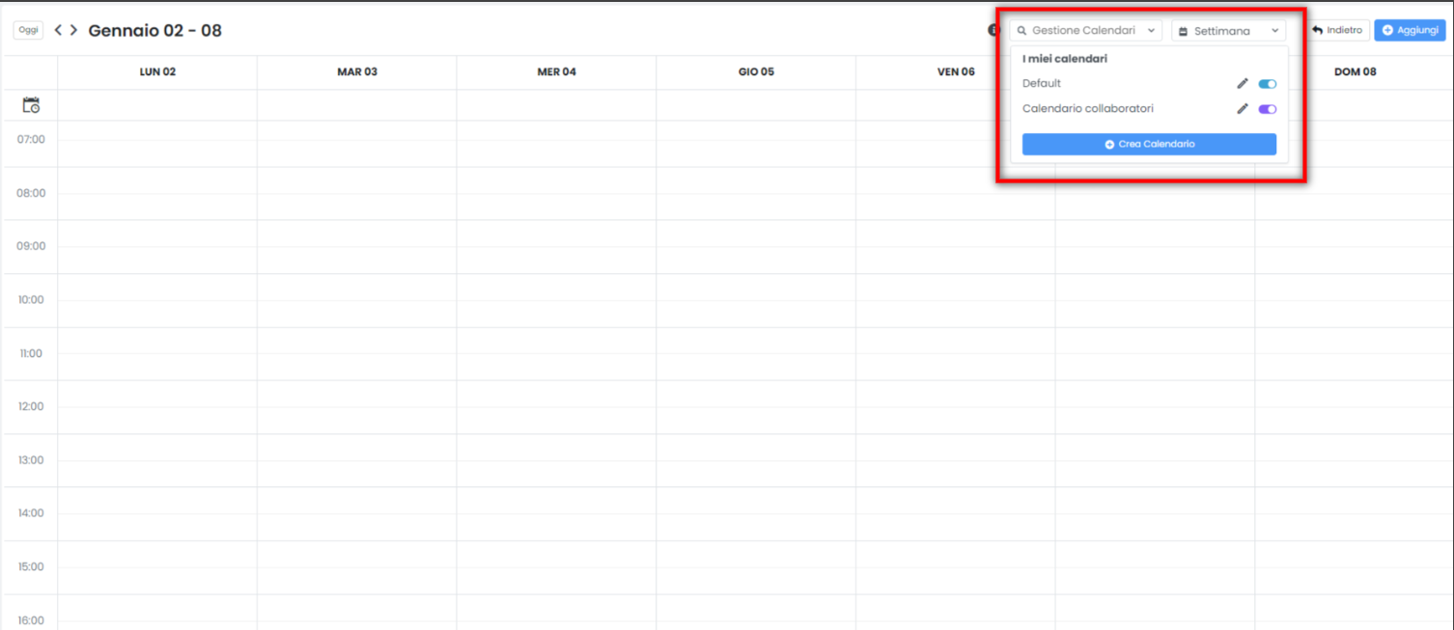The width and height of the screenshot is (1454, 630).
Task: Click the 09:00 time label
Action: coord(32,246)
